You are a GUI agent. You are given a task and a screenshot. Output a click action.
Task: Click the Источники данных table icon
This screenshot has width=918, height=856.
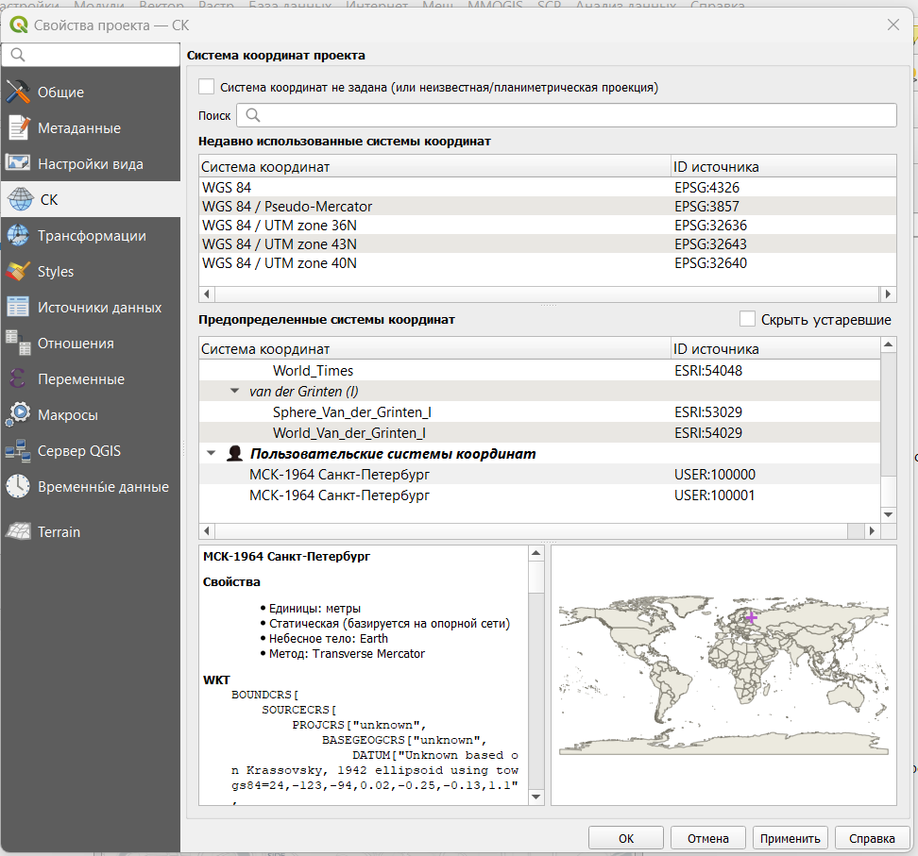click(18, 307)
